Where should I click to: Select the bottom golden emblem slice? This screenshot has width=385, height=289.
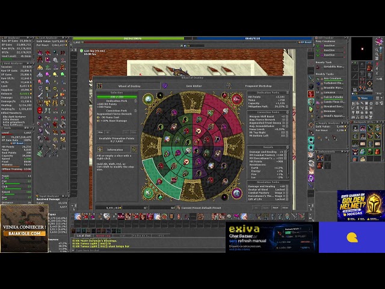click(x=192, y=190)
